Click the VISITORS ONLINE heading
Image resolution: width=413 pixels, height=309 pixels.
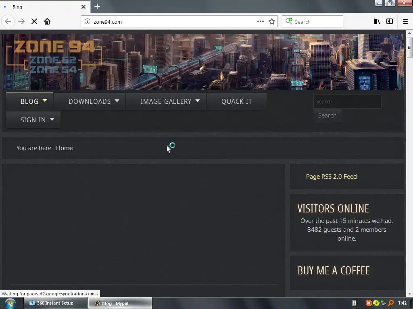click(333, 209)
